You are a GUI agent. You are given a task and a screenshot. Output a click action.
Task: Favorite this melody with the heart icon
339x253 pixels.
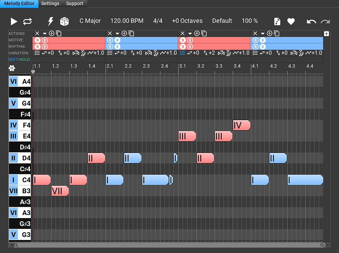(x=291, y=21)
